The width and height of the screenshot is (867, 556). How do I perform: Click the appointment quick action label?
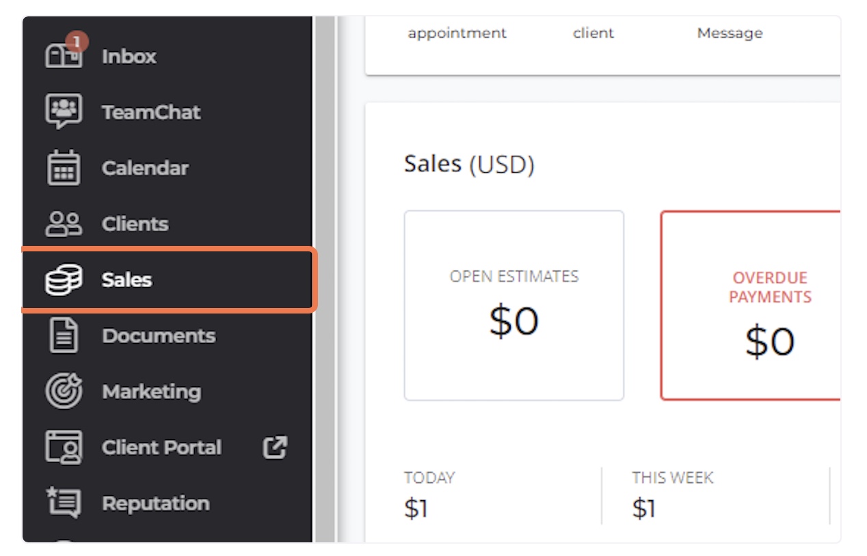click(457, 33)
